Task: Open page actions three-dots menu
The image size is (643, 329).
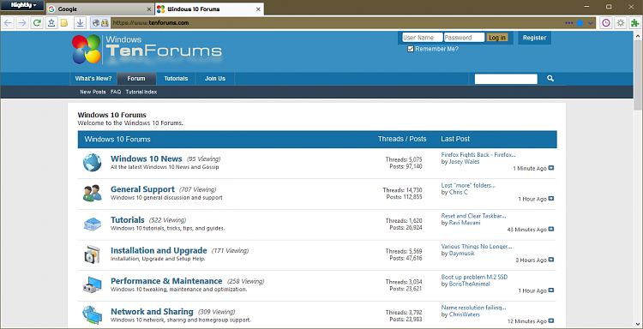Action: (x=569, y=23)
